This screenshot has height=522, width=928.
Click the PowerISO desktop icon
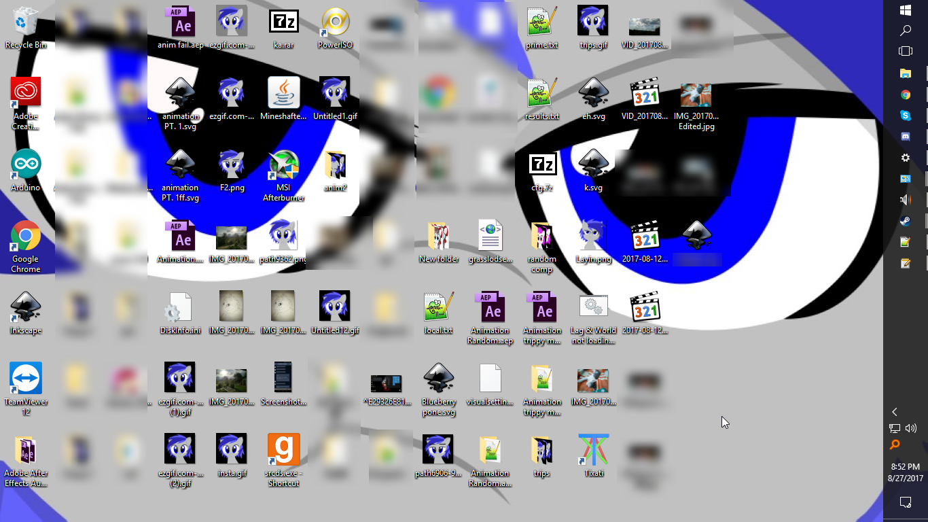pos(335,22)
